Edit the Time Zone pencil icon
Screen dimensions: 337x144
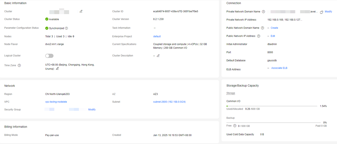57,69
